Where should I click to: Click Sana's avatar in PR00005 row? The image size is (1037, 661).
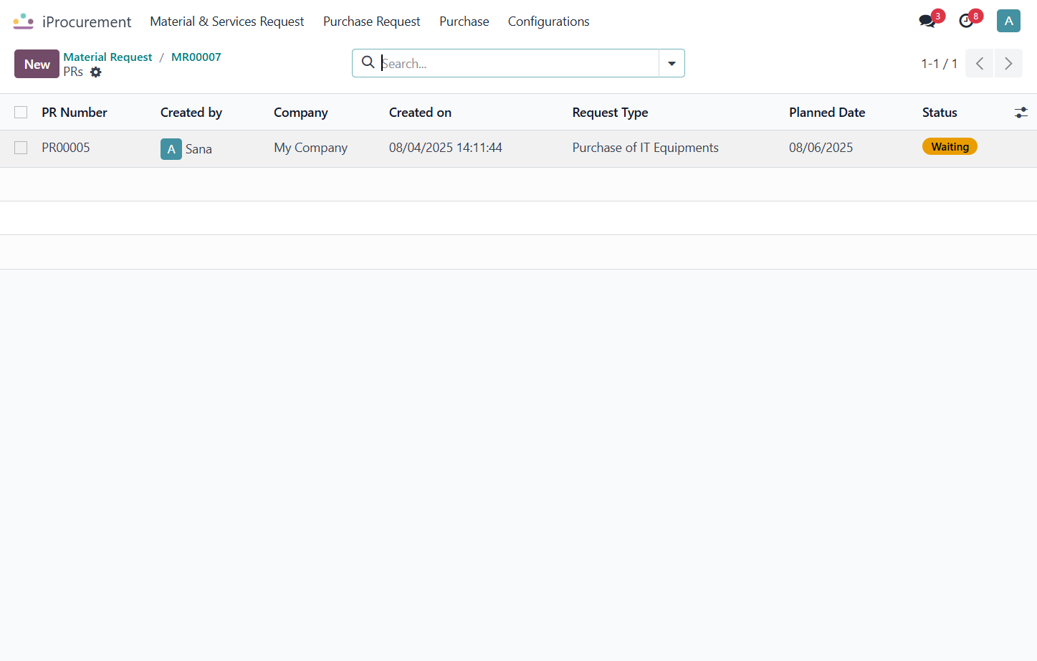pos(171,149)
